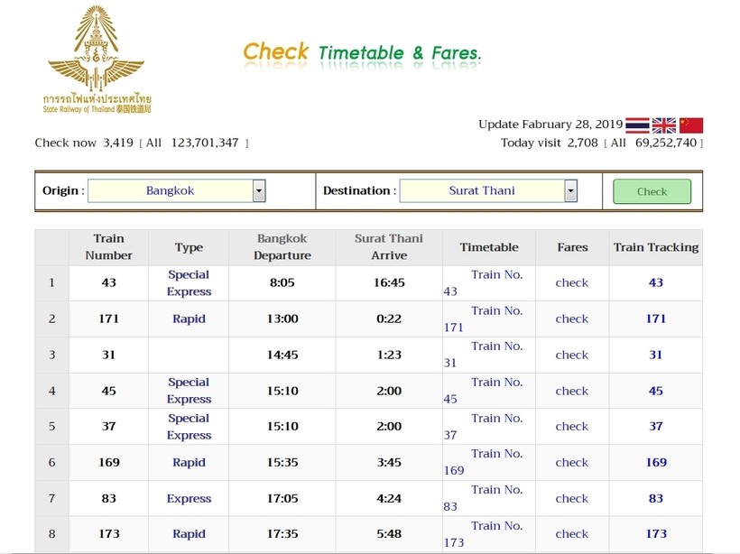Image resolution: width=740 pixels, height=554 pixels.
Task: Open timetable for Train No. 43
Action: point(495,275)
